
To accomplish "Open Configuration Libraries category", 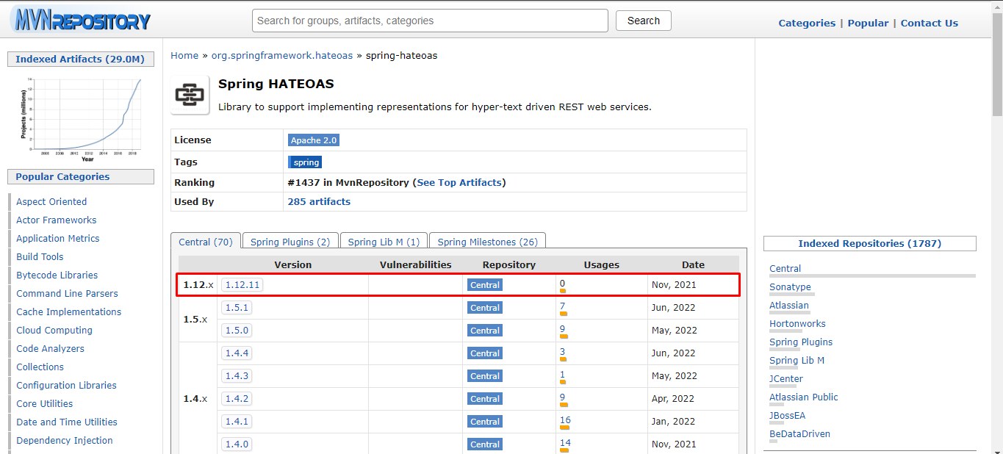I will coord(66,386).
